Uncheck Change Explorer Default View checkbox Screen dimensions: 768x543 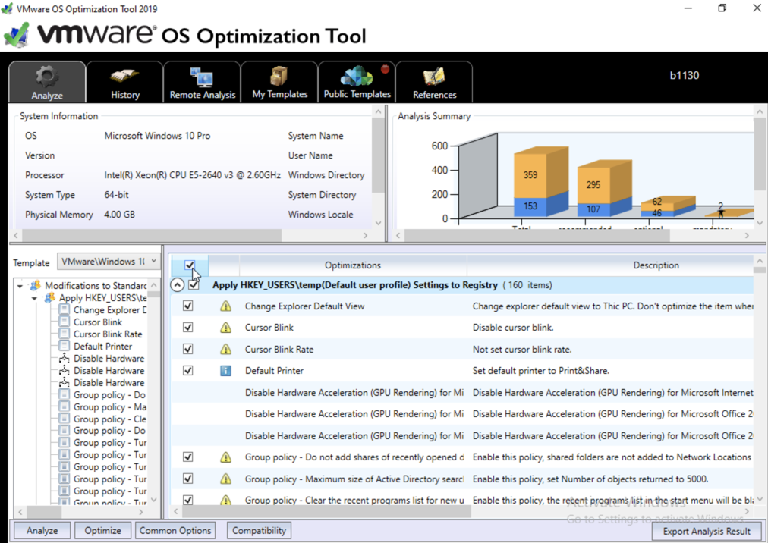point(187,306)
